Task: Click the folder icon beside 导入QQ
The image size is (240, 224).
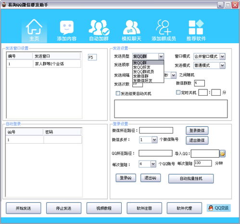Action: pos(223,153)
